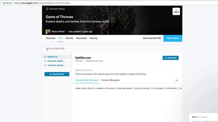Switch to the Kernels tab
The width and height of the screenshot is (218, 122).
click(x=69, y=38)
